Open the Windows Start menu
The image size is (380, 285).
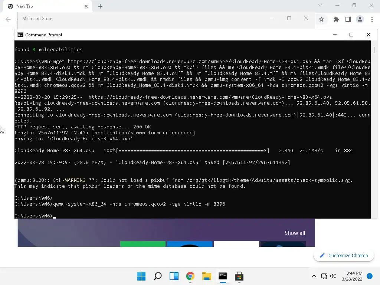(x=141, y=276)
